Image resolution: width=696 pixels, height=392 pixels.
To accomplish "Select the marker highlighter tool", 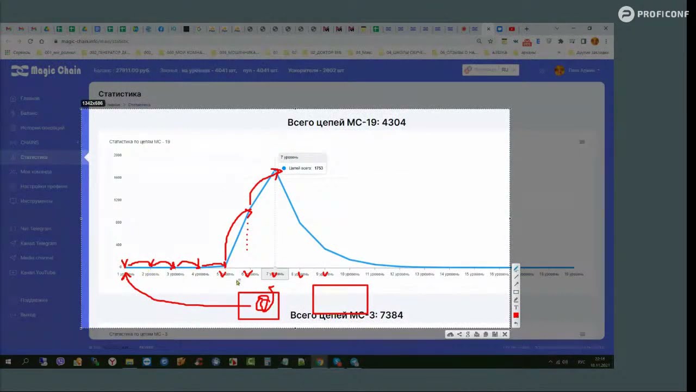I will coord(516,300).
